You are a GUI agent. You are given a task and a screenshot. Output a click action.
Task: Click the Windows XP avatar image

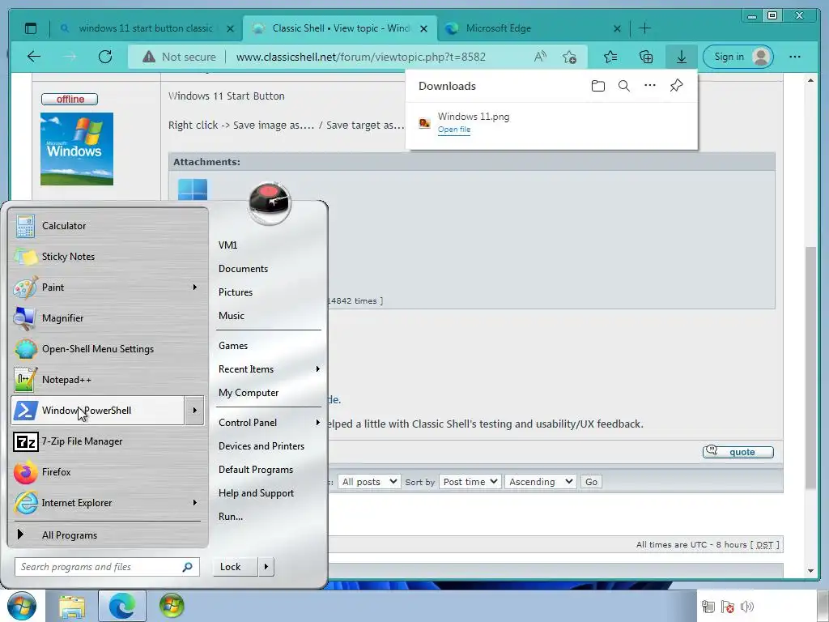(x=77, y=149)
